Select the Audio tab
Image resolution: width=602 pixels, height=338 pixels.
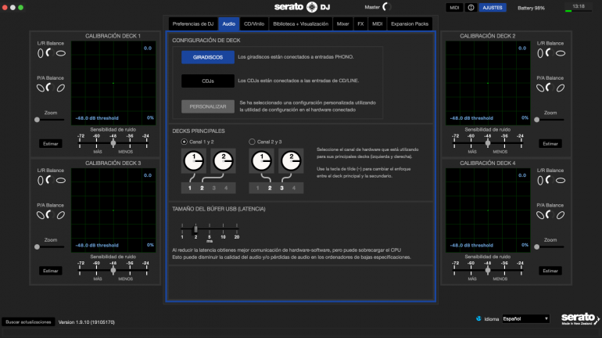(229, 23)
